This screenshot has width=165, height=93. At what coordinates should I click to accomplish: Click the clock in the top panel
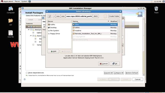158,2
